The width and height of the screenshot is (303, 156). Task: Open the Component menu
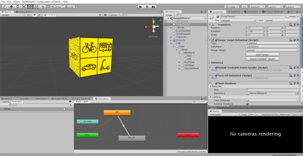click(x=43, y=1)
